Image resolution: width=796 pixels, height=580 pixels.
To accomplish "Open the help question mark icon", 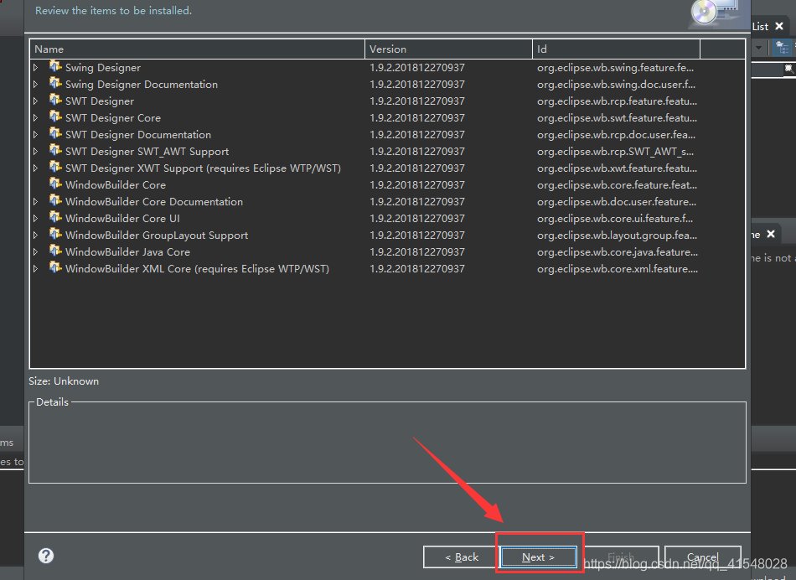I will [x=46, y=556].
